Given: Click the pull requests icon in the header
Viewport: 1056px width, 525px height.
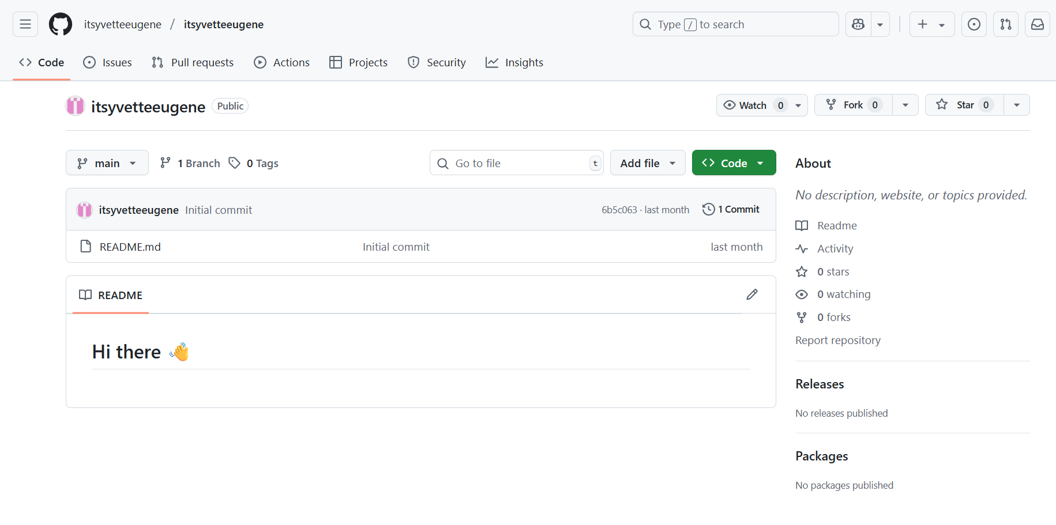Looking at the screenshot, I should tap(1005, 24).
